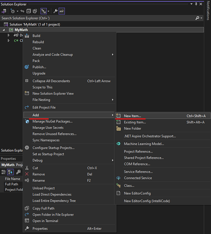This screenshot has height=234, width=211.
Task: Open Window Position dropdown in panel title
Action: pyautogui.click(x=191, y=4)
